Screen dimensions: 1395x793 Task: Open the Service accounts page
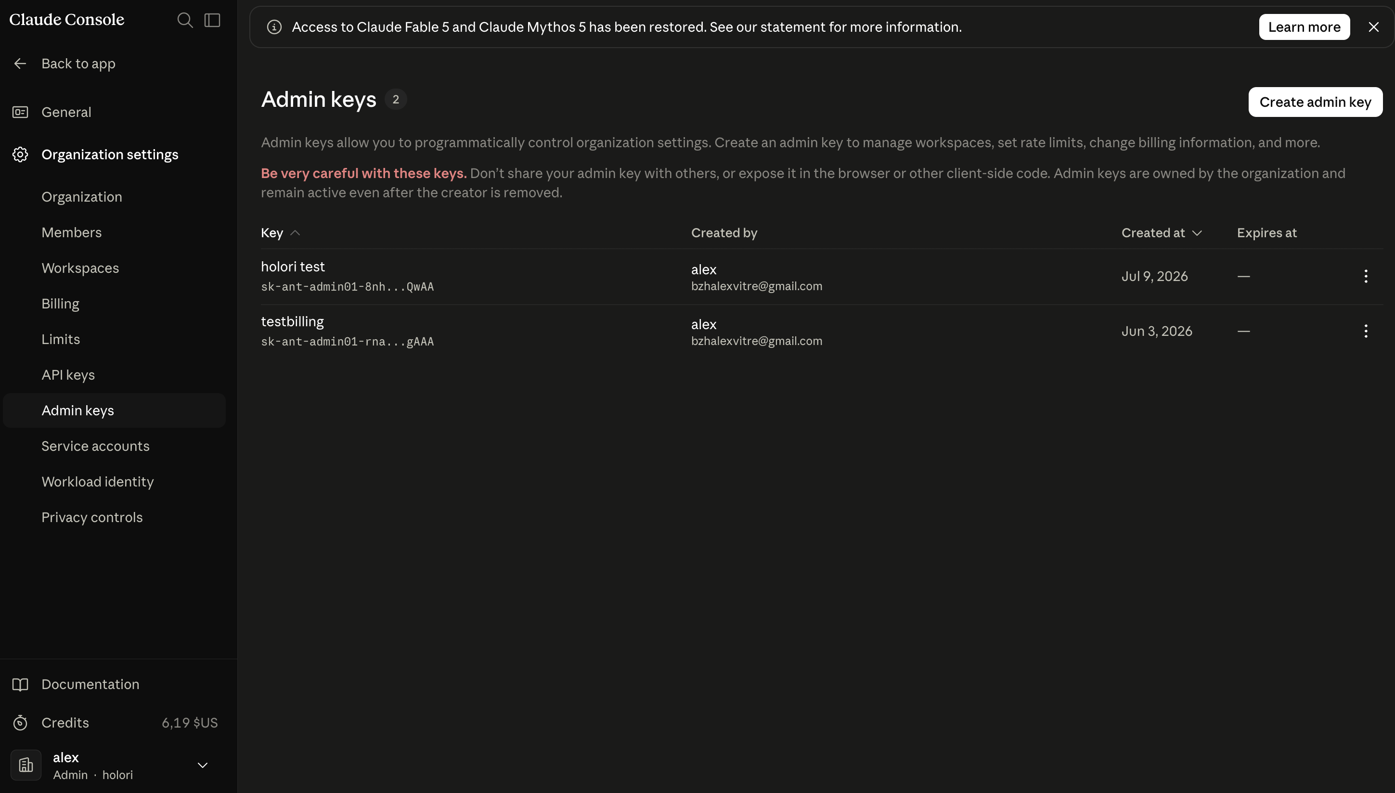pyautogui.click(x=95, y=446)
